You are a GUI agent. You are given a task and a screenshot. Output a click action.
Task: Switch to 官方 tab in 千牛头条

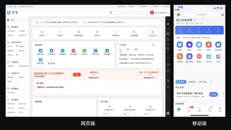(x=128, y=50)
